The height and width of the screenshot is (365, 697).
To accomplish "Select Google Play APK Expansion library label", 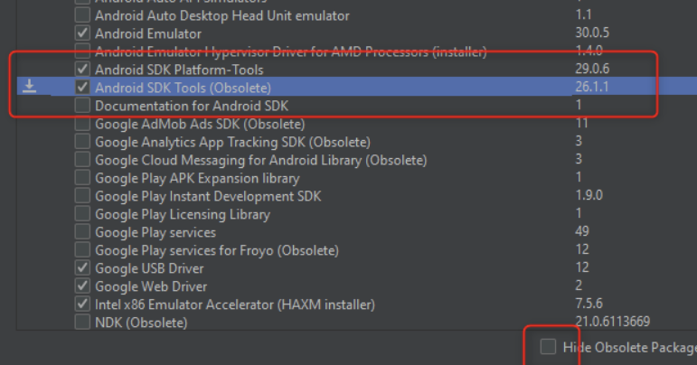I will 197,179.
